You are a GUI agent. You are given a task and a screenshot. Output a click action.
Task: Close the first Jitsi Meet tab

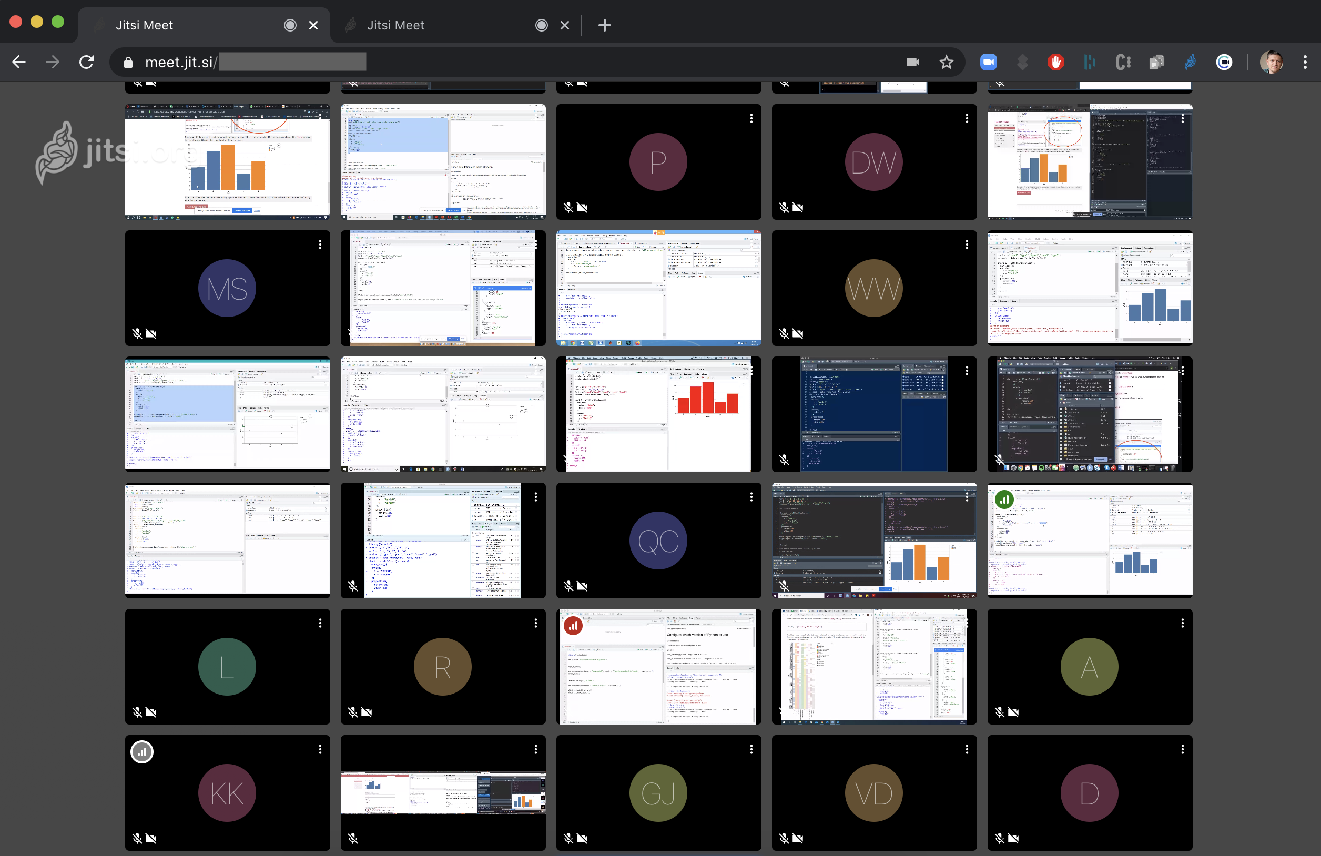(x=313, y=26)
